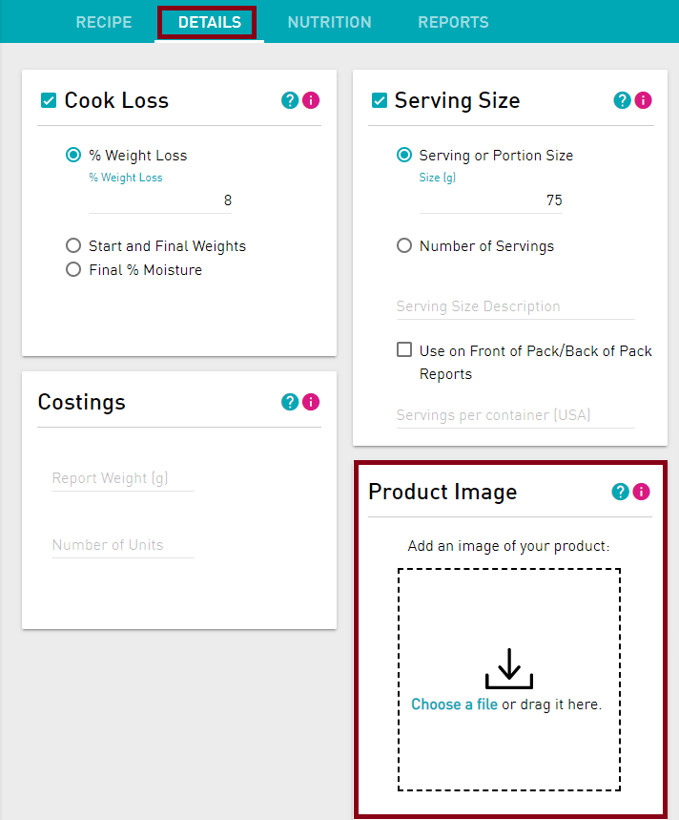Click the Serving Size Description field
679x820 pixels.
tap(515, 305)
